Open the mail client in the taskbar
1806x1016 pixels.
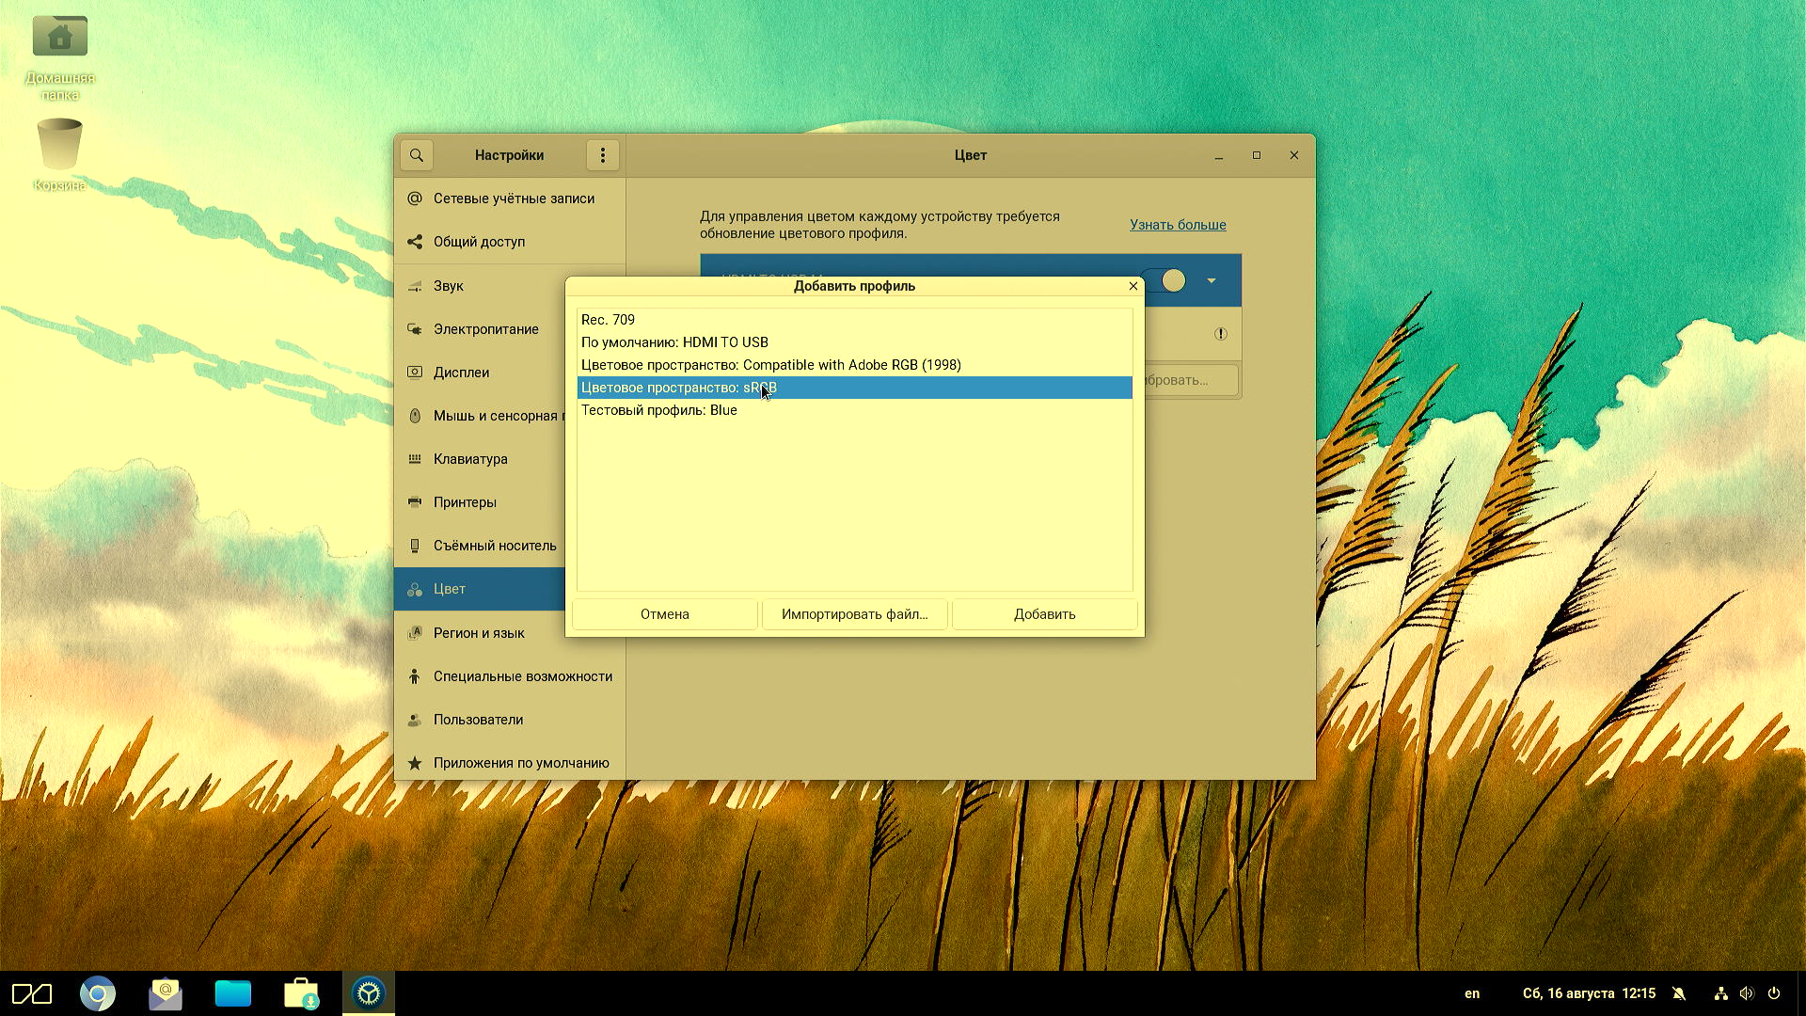pyautogui.click(x=166, y=993)
